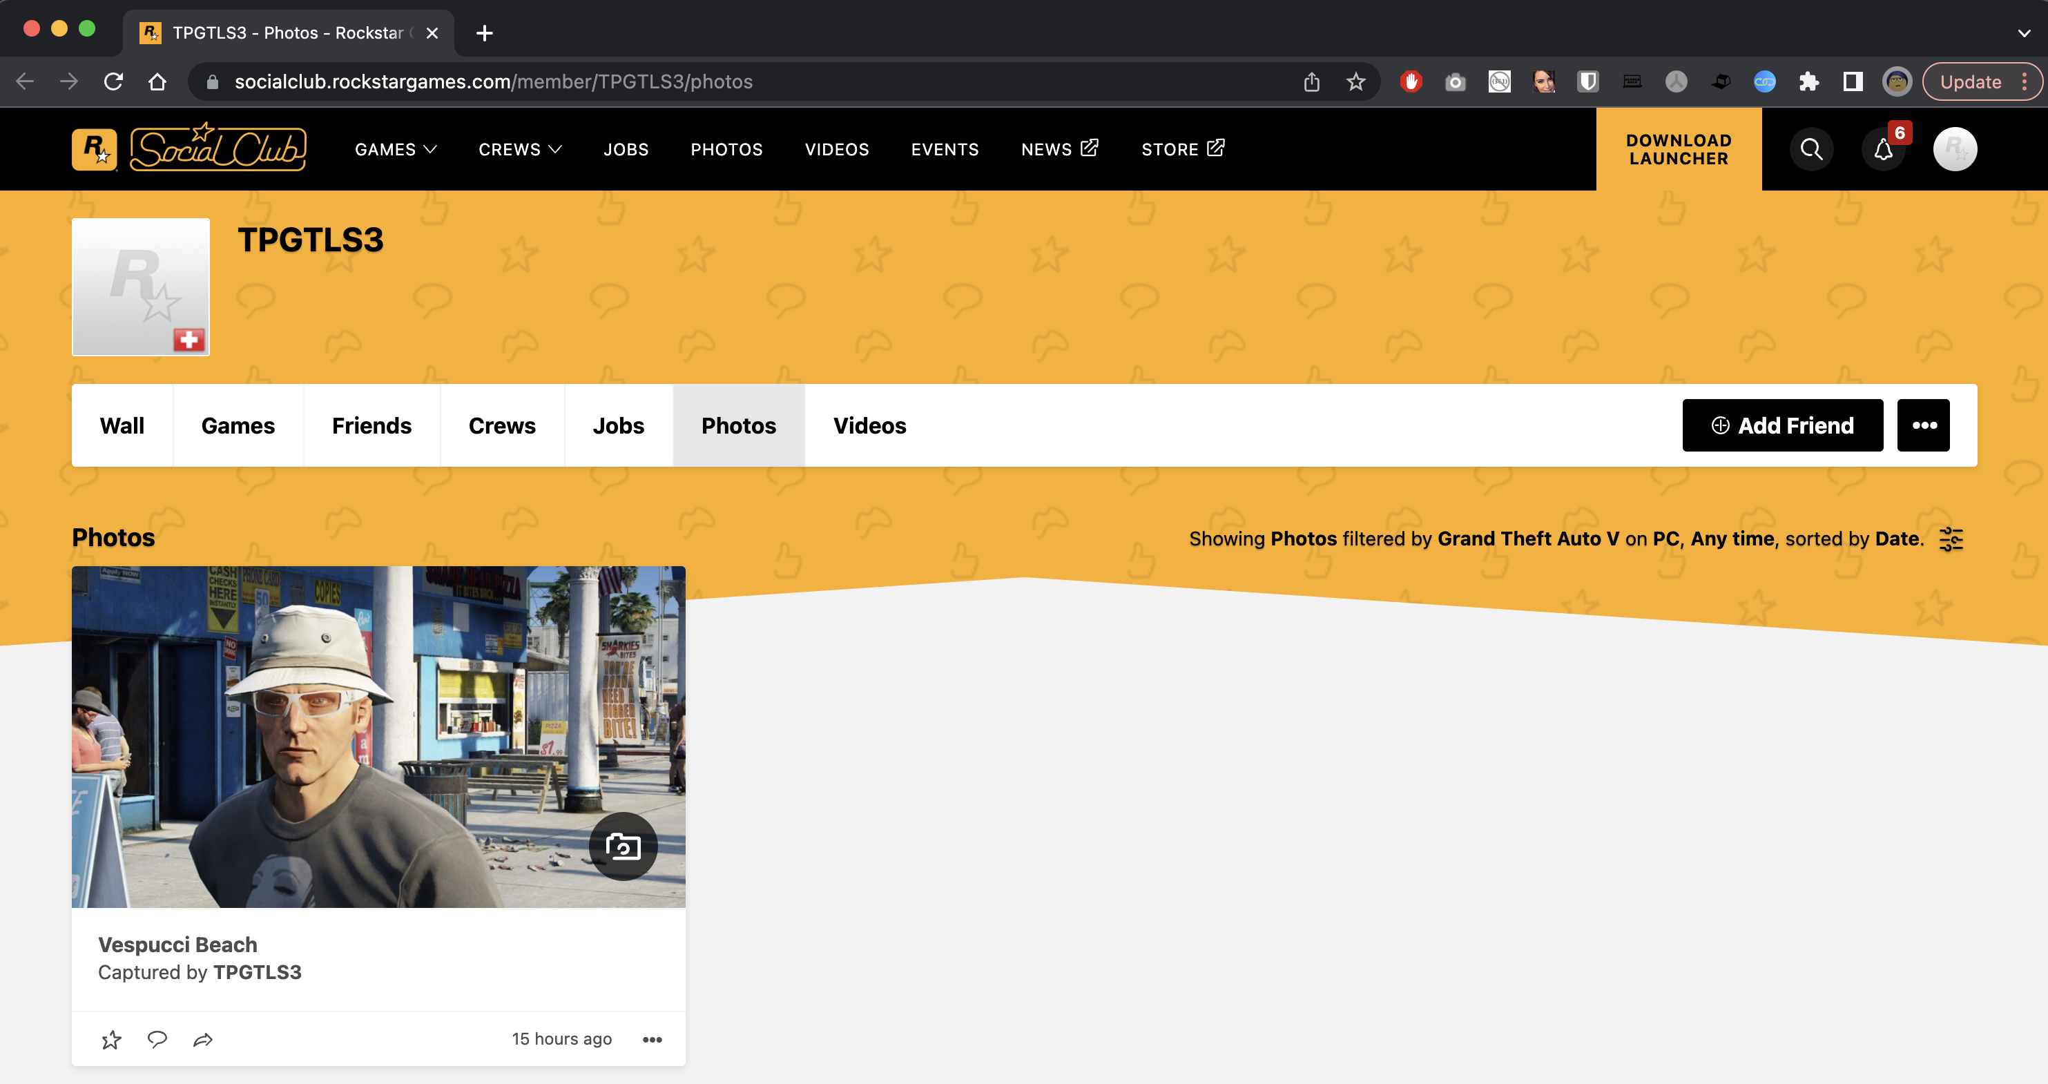Open account avatar menu in header
Image resolution: width=2048 pixels, height=1084 pixels.
click(1955, 149)
